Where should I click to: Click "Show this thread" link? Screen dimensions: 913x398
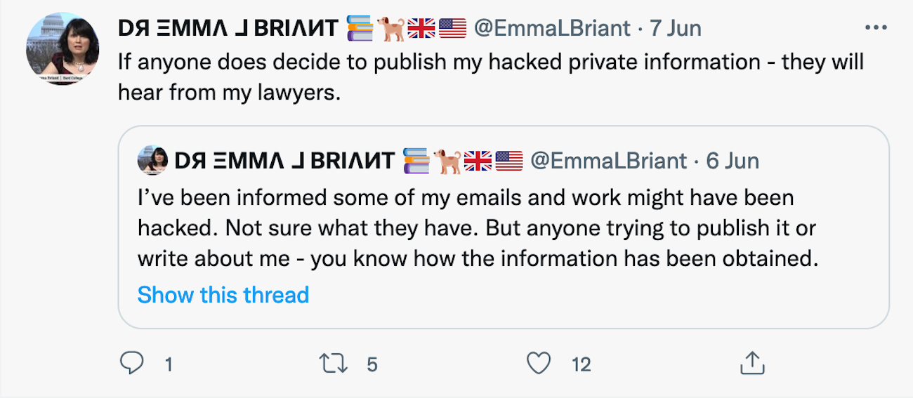pyautogui.click(x=223, y=295)
